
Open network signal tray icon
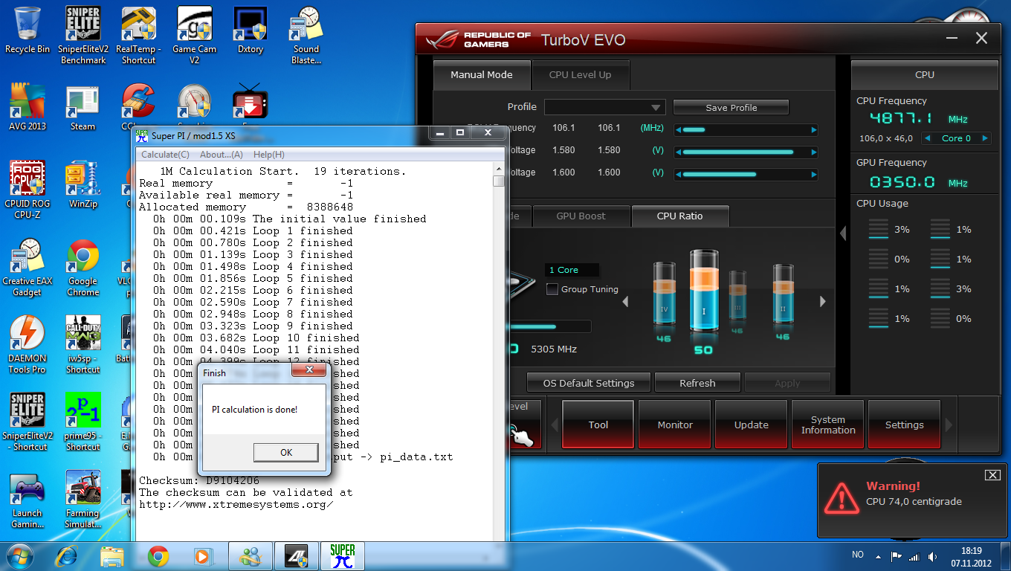(915, 556)
